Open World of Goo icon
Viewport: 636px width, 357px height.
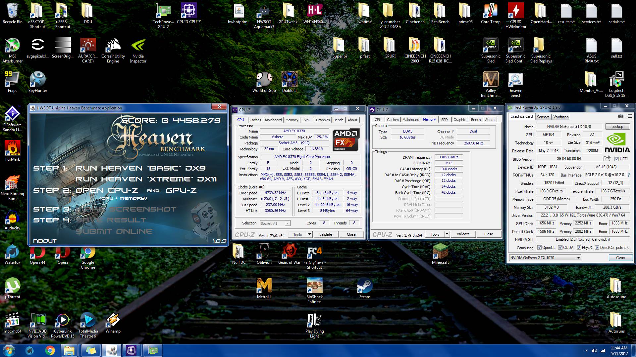pos(264,82)
